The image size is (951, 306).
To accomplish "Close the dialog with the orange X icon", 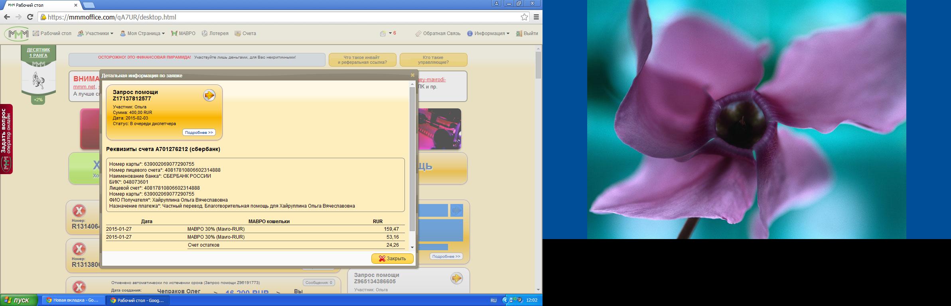I will tap(412, 75).
